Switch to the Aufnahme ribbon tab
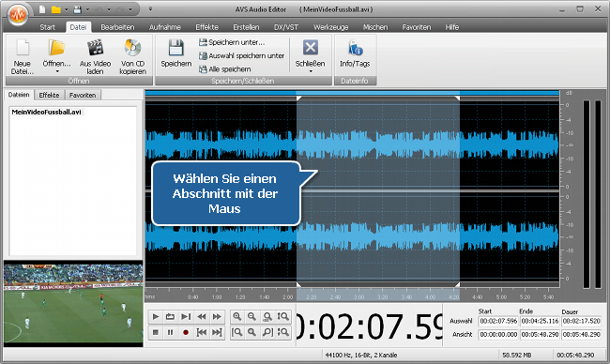The height and width of the screenshot is (364, 610). pyautogui.click(x=165, y=27)
